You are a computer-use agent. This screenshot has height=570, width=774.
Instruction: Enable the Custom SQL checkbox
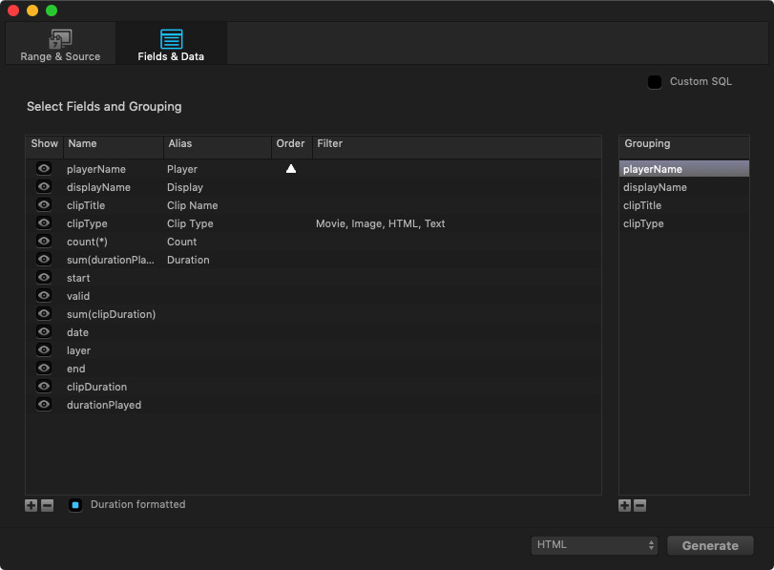coord(655,82)
